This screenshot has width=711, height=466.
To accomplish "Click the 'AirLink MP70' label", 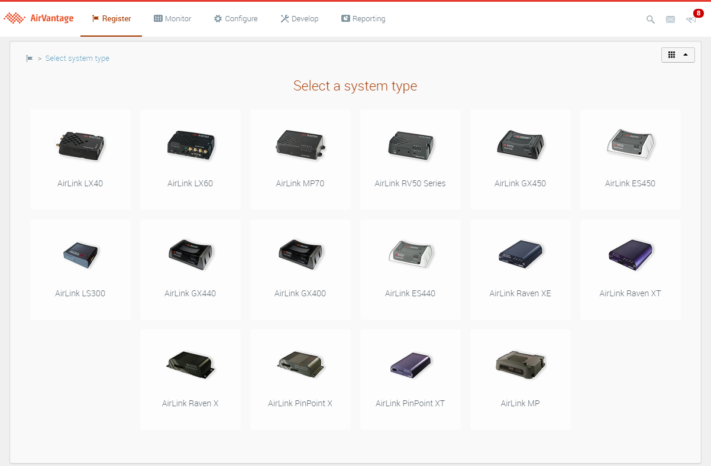I will click(x=300, y=183).
